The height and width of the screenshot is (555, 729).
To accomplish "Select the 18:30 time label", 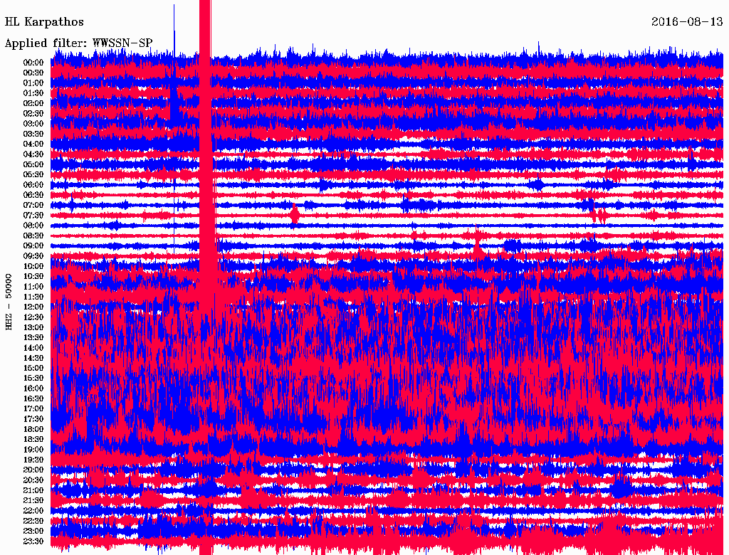I will click(x=33, y=439).
